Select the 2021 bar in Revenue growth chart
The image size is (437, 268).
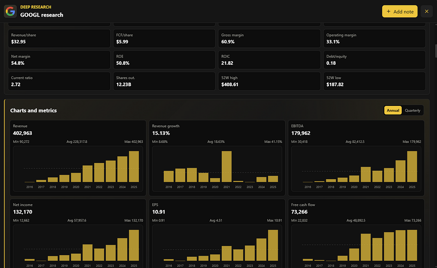pos(227,167)
